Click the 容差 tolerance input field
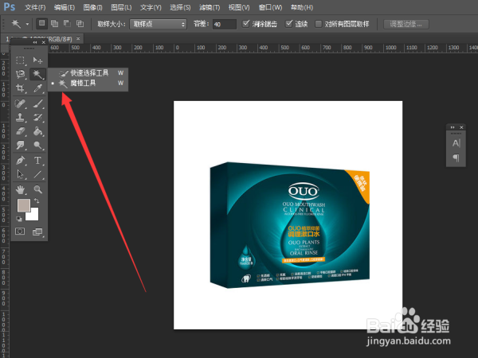The height and width of the screenshot is (358, 478). click(x=225, y=24)
